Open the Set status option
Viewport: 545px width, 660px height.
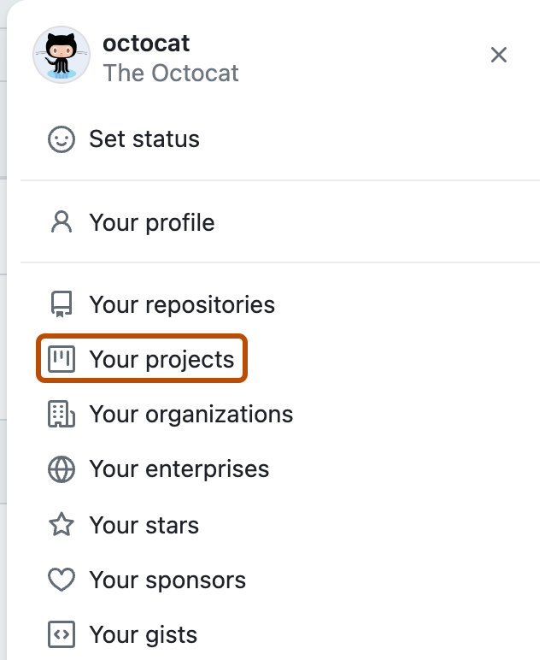coord(144,139)
